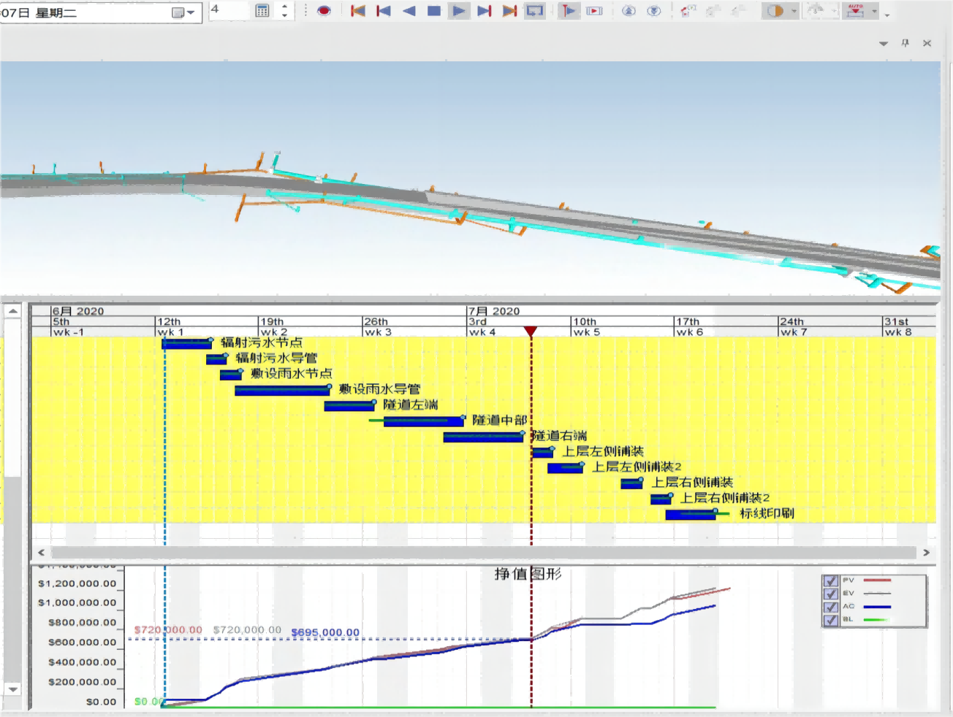The width and height of the screenshot is (953, 717).
Task: Step back one frame in simulation
Action: (383, 11)
